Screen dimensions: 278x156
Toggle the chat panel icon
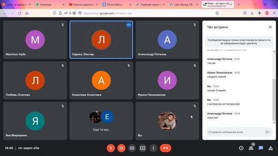[261, 148]
